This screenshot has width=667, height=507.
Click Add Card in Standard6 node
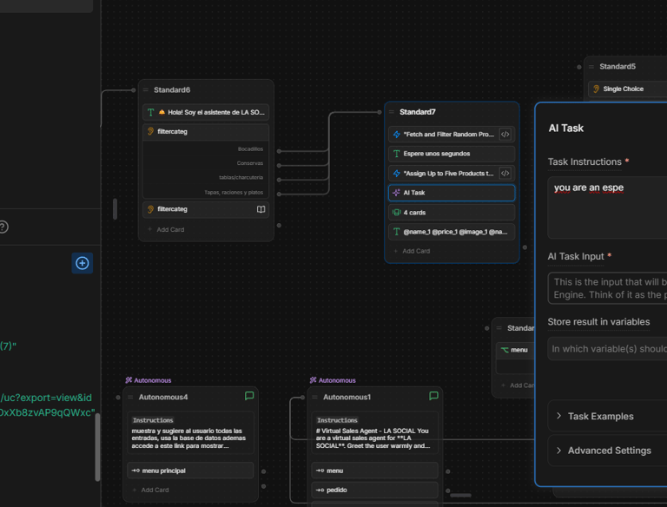point(167,229)
